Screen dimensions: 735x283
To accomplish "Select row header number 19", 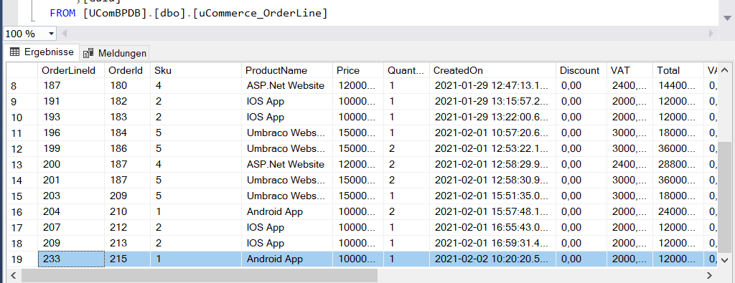I will coord(22,259).
